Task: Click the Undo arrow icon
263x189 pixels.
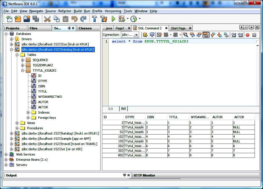Action: click(x=74, y=19)
